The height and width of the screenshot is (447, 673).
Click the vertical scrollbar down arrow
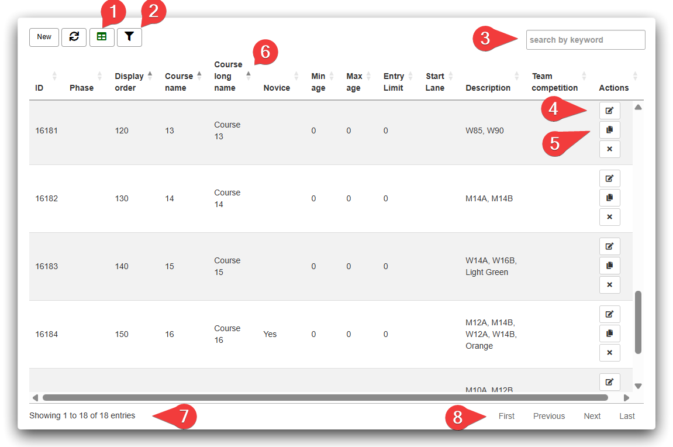click(638, 386)
